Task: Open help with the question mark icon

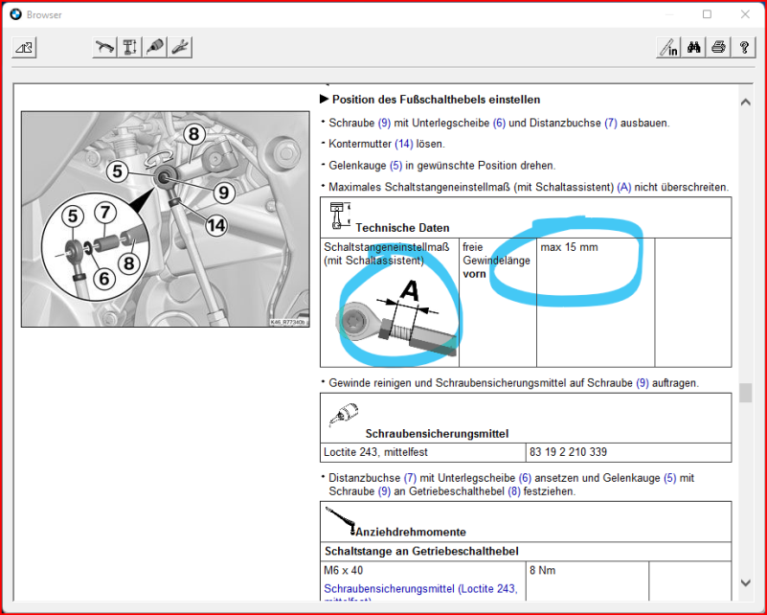Action: tap(743, 48)
